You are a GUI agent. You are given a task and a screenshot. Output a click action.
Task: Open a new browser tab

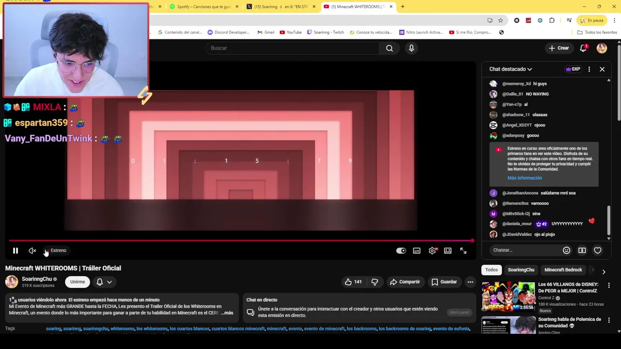403,7
